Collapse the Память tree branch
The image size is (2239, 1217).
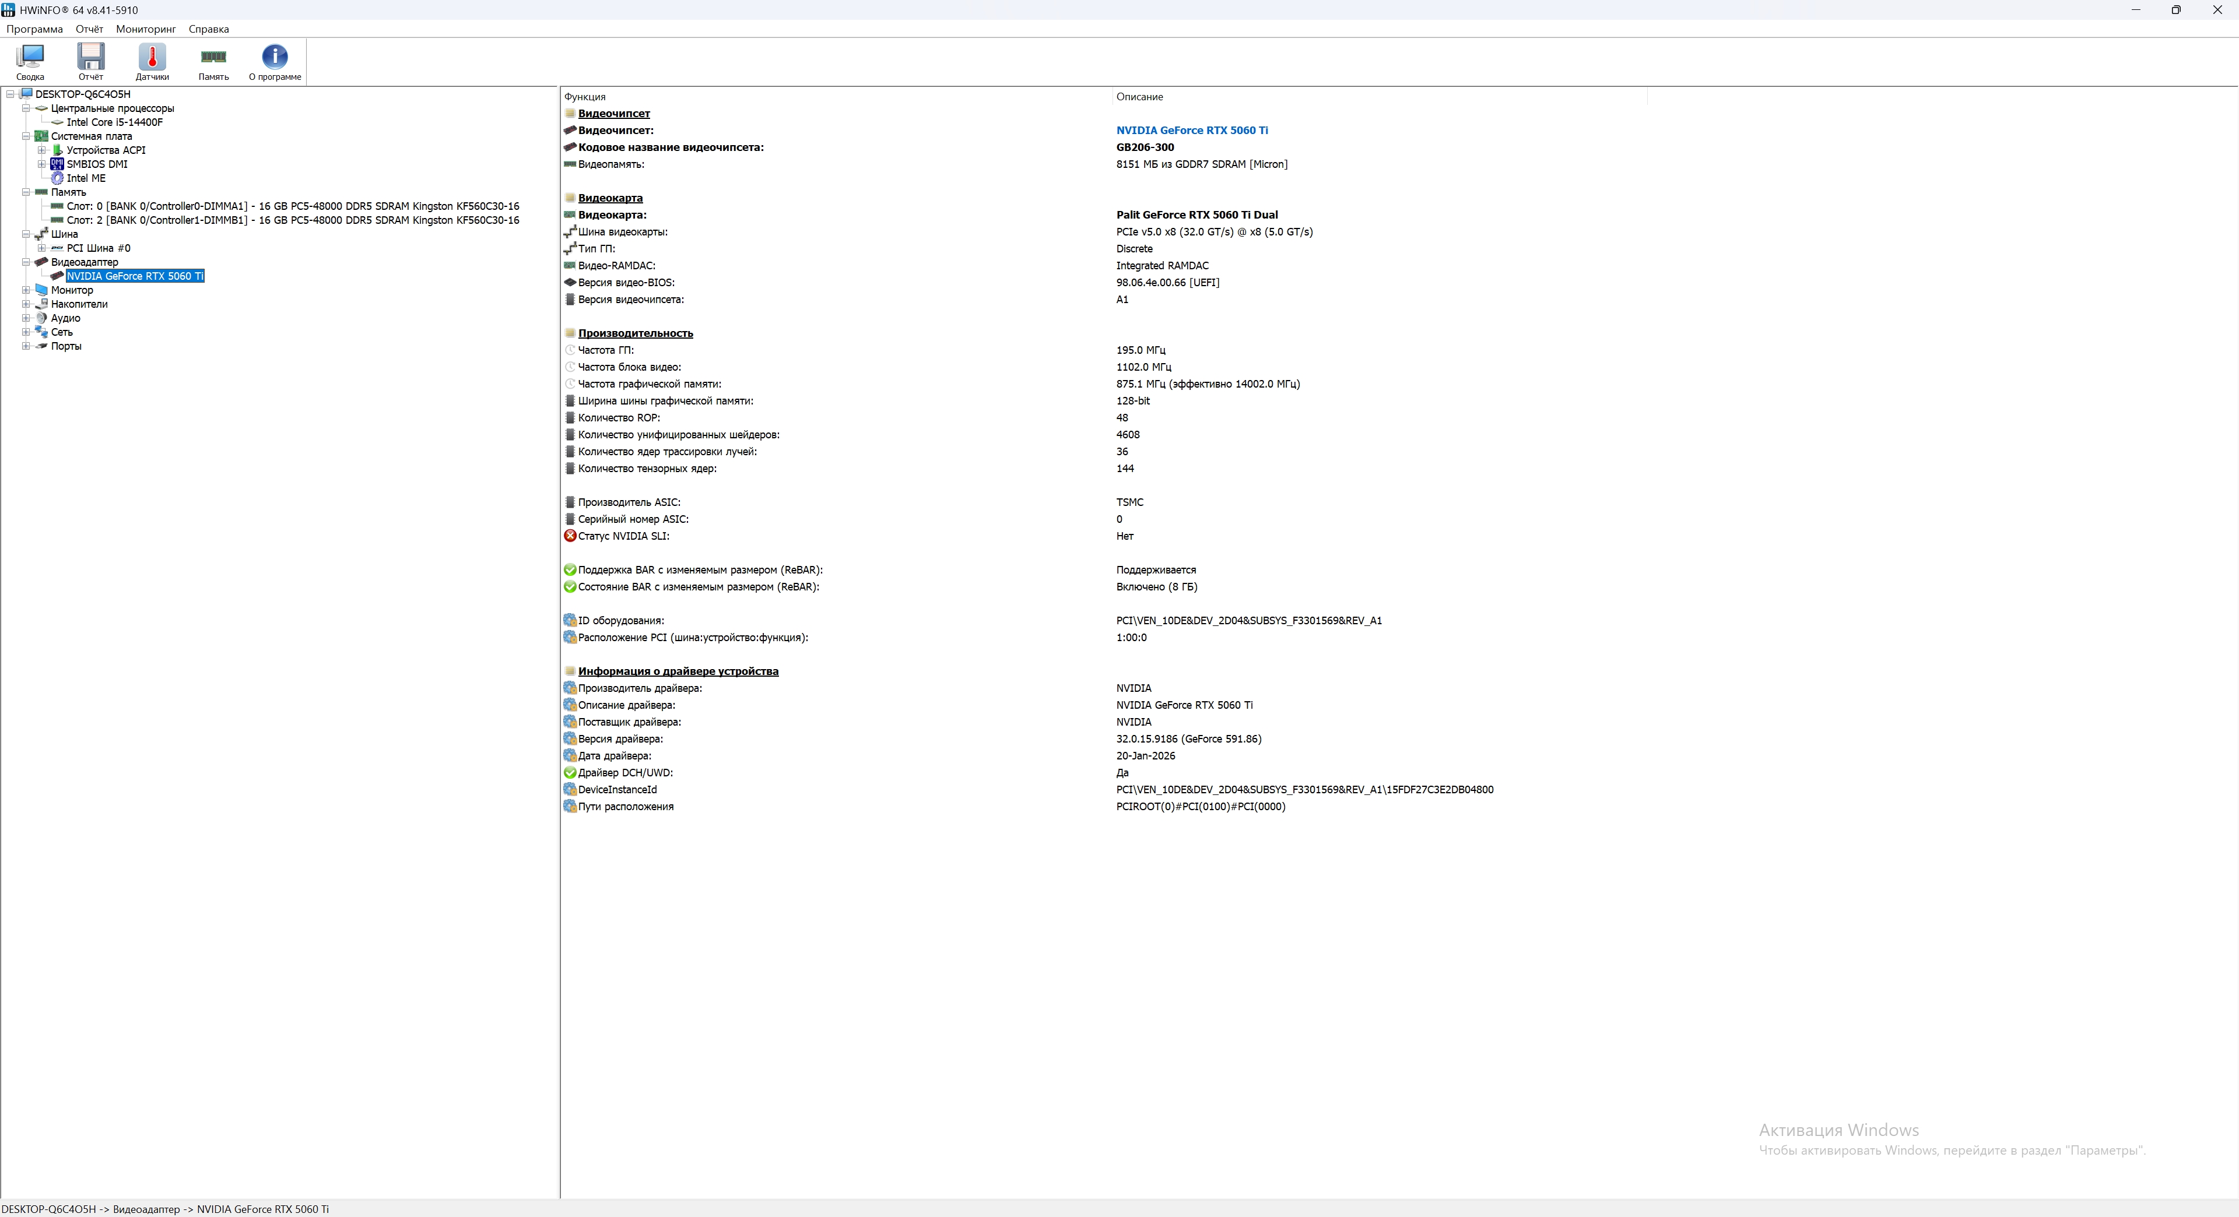click(x=26, y=192)
